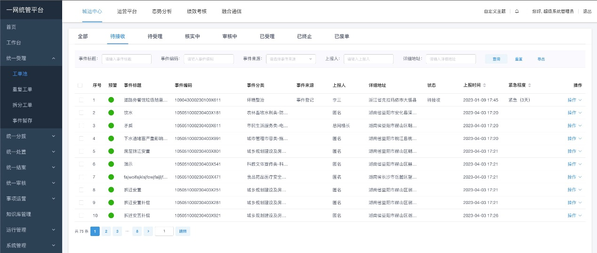Screen dimensions: 597x253
Task: Click sort arrows on 上报时间 column
Action: click(484, 85)
